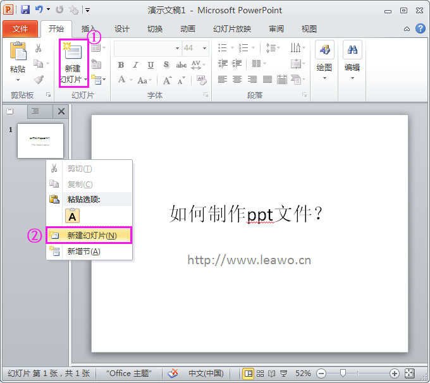Open slide layout dropdown
Image resolution: width=430 pixels, height=383 pixels.
click(x=98, y=48)
